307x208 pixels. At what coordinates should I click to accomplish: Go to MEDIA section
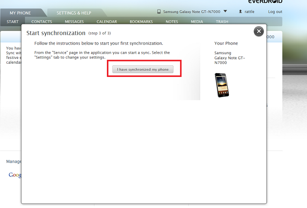197,22
